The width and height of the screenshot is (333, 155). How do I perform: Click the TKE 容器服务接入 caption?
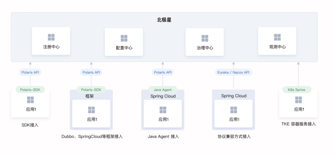pos(298,124)
